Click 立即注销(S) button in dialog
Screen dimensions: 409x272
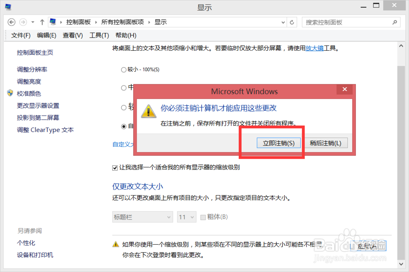[x=279, y=143]
